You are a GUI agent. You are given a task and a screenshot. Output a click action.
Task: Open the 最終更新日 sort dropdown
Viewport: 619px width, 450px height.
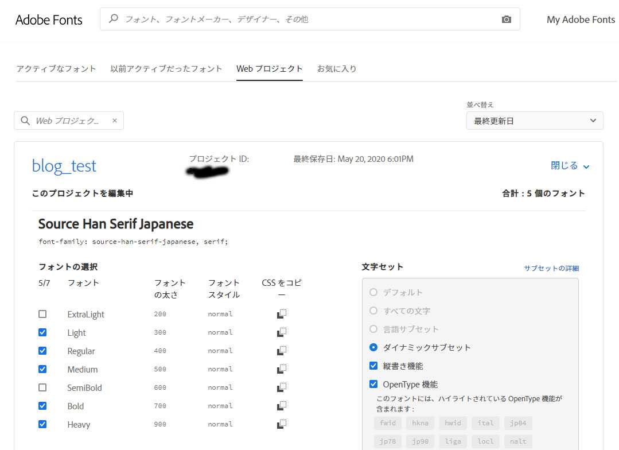point(534,121)
